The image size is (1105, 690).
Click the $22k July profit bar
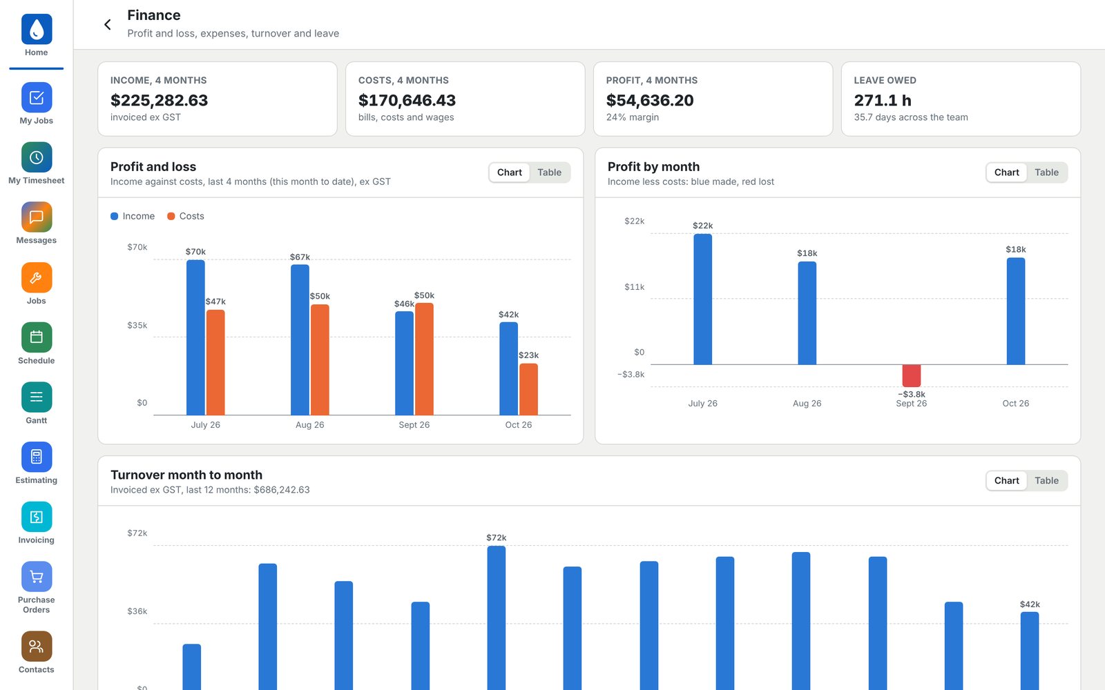click(x=703, y=299)
